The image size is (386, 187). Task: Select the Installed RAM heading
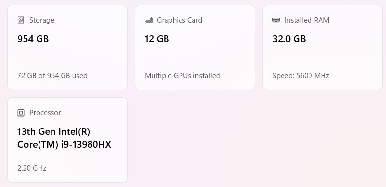[307, 20]
